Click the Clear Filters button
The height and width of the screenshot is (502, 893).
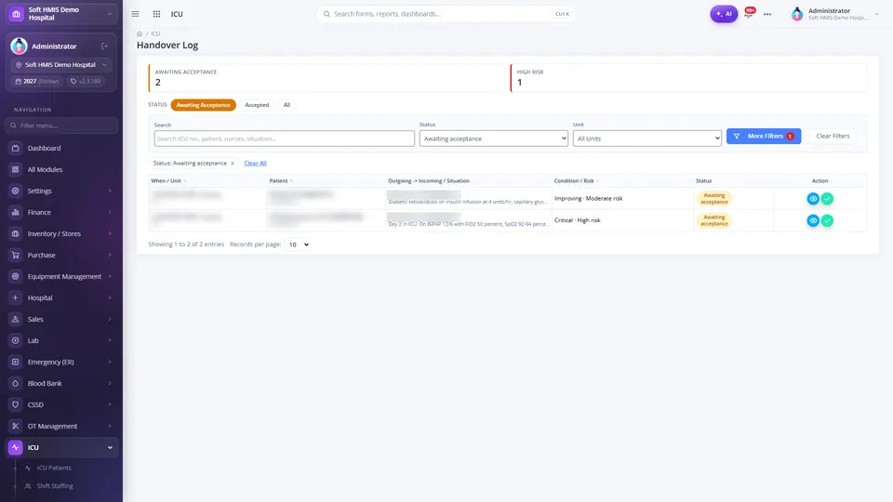coord(833,136)
